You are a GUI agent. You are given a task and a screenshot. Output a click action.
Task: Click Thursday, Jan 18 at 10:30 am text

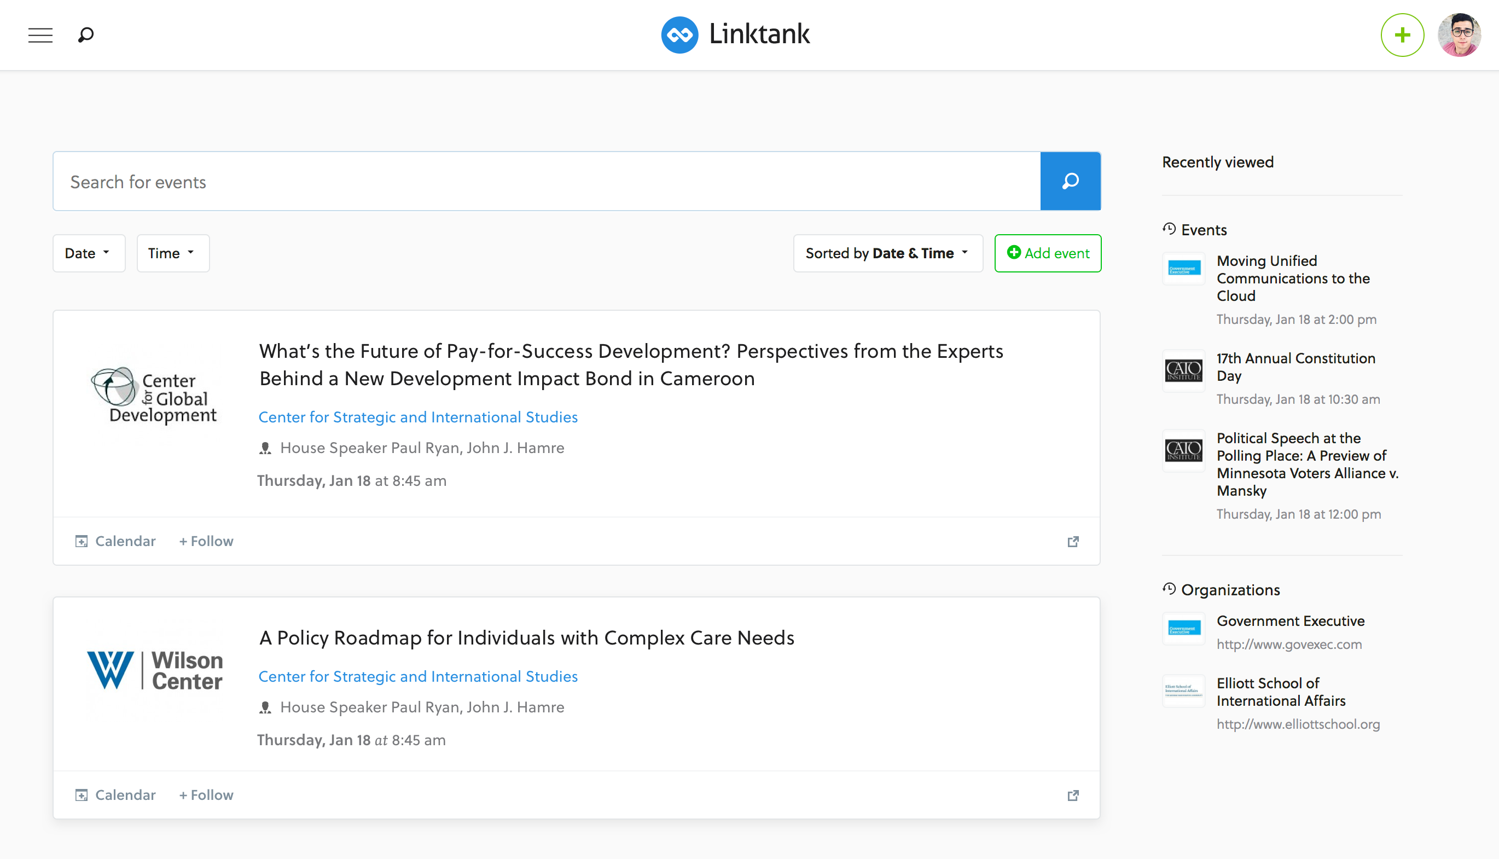[x=1298, y=399]
